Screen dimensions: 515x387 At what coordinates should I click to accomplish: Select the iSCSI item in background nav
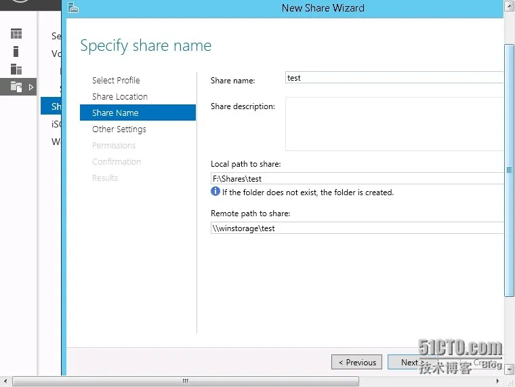pyautogui.click(x=56, y=124)
